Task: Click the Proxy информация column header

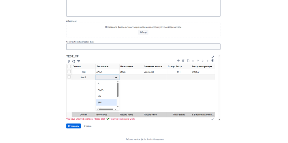Action: [203, 66]
